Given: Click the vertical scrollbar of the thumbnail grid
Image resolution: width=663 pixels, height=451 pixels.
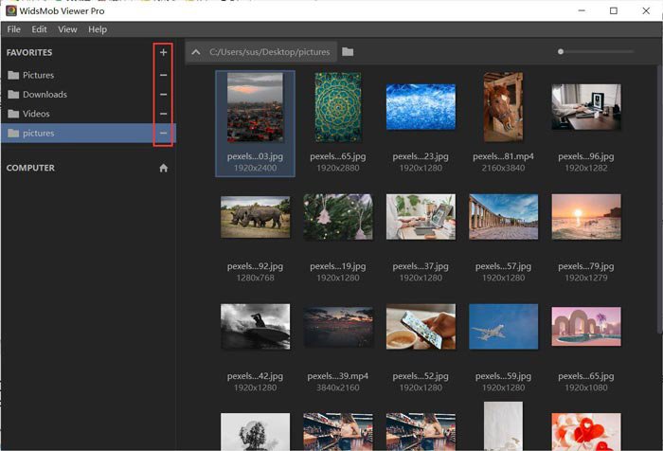Looking at the screenshot, I should tap(659, 199).
